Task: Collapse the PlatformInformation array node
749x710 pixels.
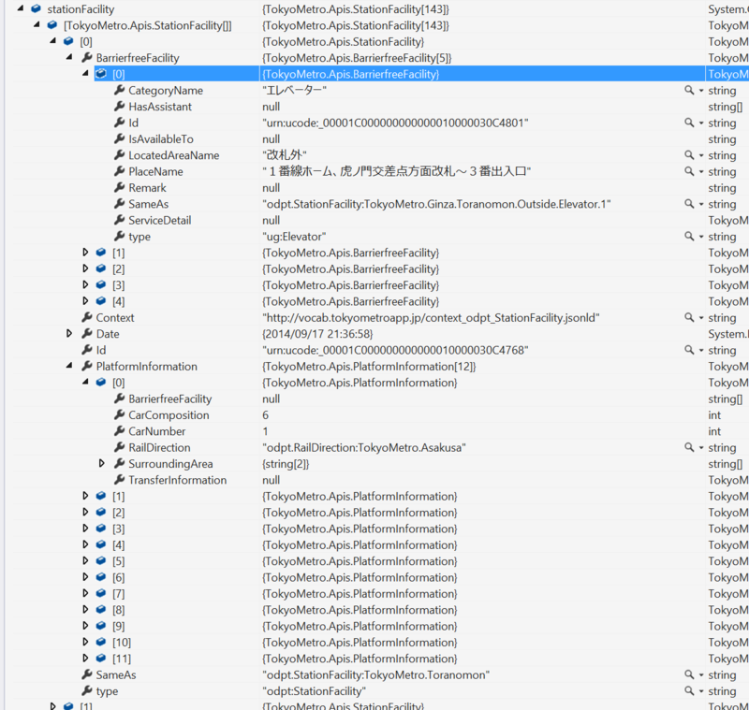Action: click(69, 366)
